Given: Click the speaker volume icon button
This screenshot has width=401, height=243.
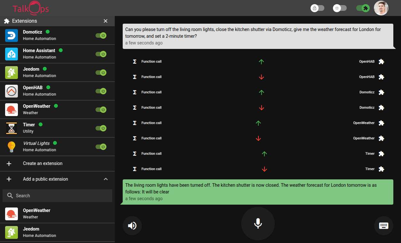Looking at the screenshot, I should click(x=132, y=226).
